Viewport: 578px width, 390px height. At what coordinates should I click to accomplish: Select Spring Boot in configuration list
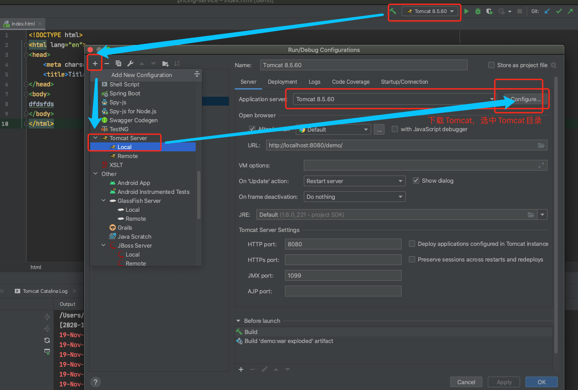[143, 93]
